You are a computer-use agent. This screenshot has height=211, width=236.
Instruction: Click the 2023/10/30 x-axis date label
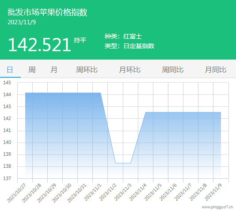coord(62,193)
